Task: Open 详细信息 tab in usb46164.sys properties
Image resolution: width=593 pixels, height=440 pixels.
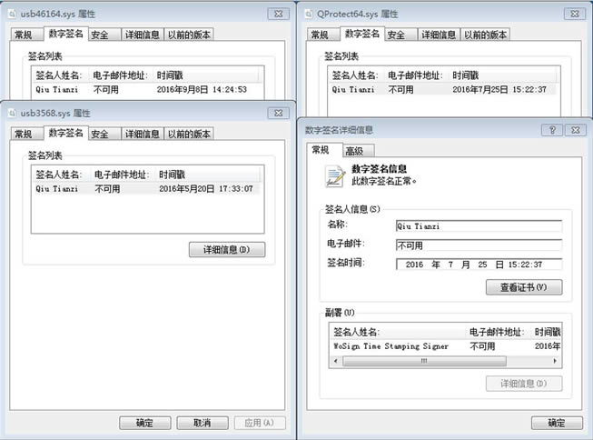Action: (140, 35)
